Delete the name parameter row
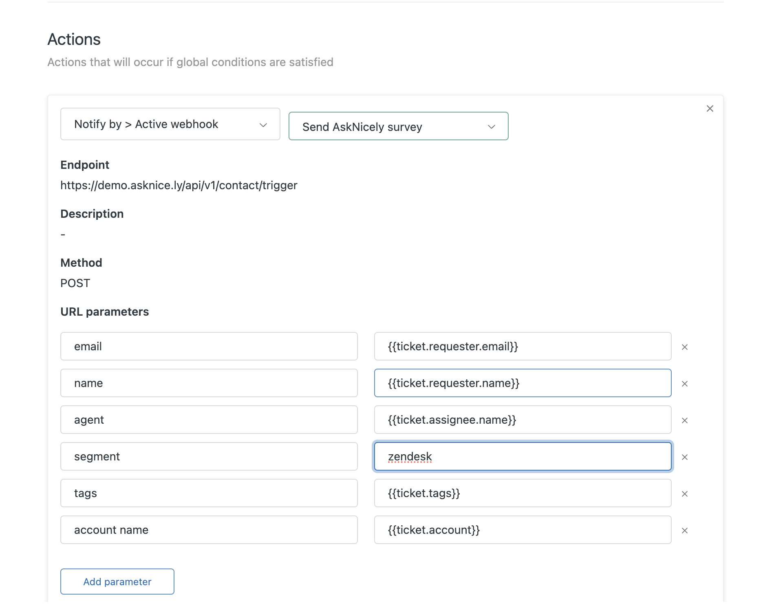The height and width of the screenshot is (606, 763). 685,383
